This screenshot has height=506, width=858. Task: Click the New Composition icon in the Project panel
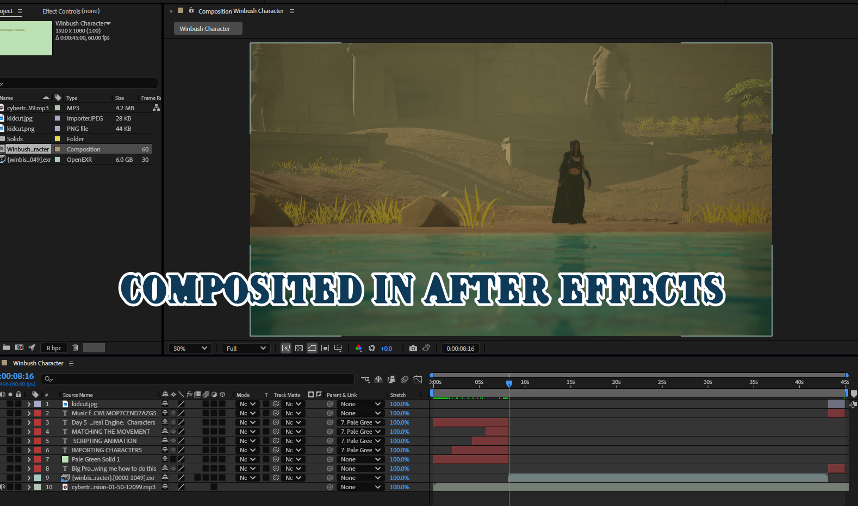point(19,347)
